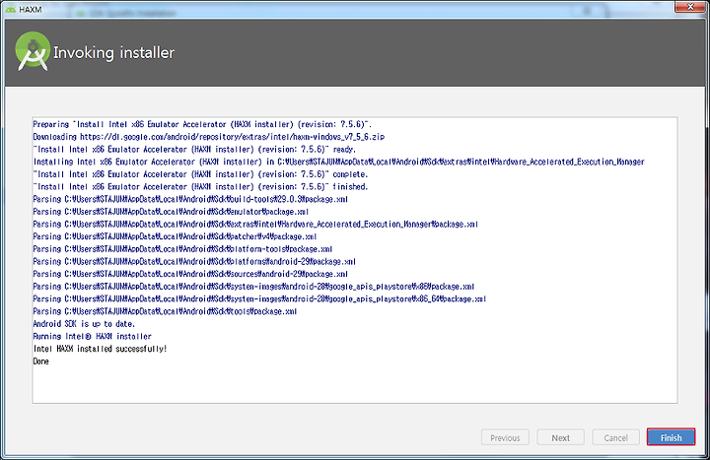Viewport: 710px width, 460px height.
Task: Click the Previous button
Action: [x=505, y=437]
